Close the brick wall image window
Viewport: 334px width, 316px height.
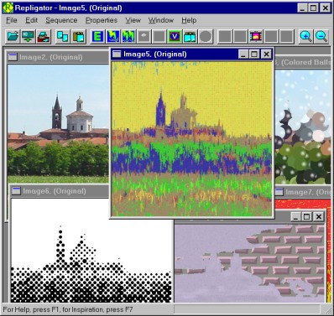tap(319, 216)
